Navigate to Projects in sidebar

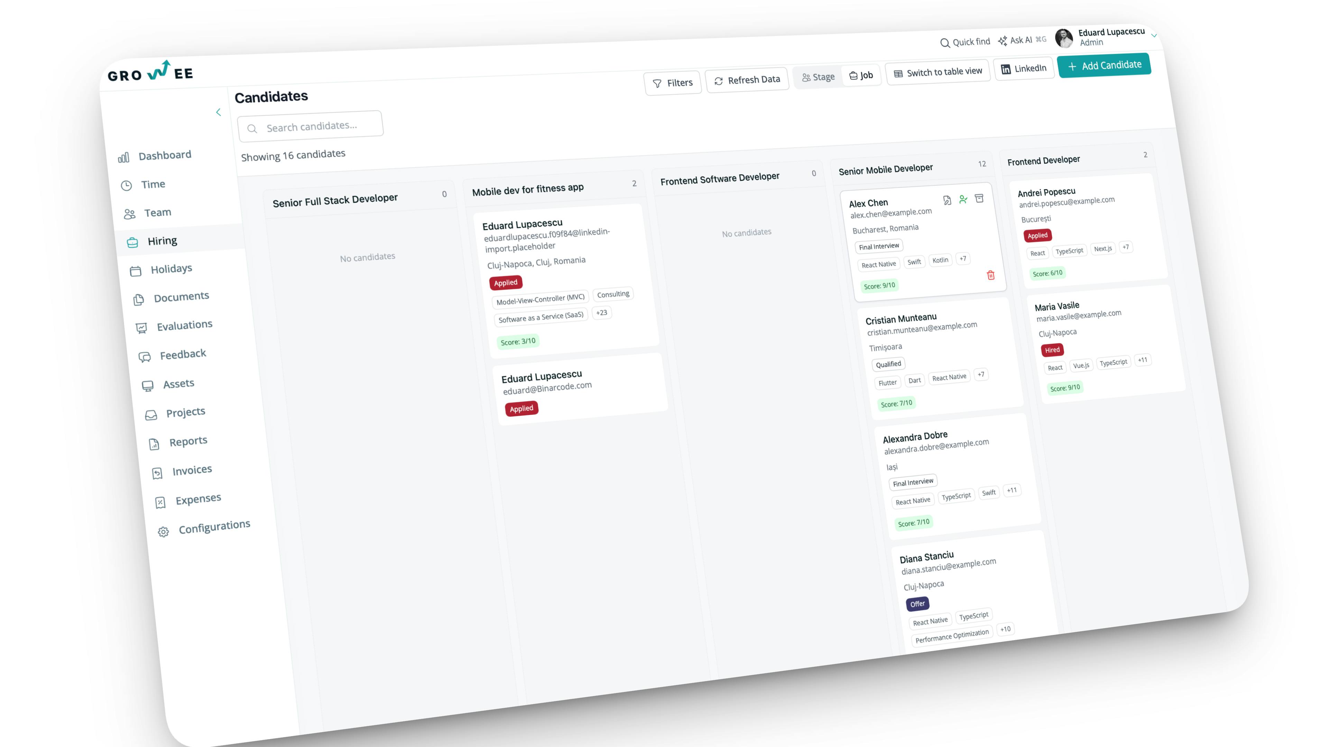pyautogui.click(x=186, y=413)
